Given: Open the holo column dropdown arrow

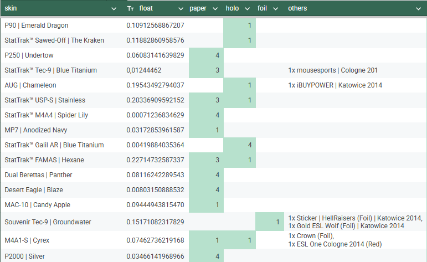Looking at the screenshot, I should 247,9.
